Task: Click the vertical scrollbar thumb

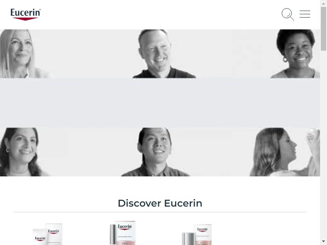Action: click(323, 29)
